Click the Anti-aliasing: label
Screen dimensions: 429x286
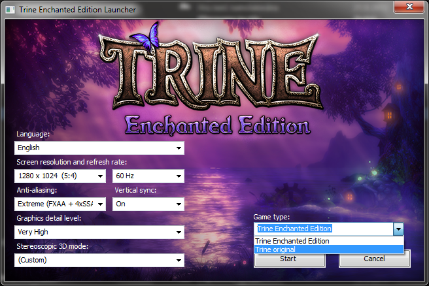(x=37, y=190)
